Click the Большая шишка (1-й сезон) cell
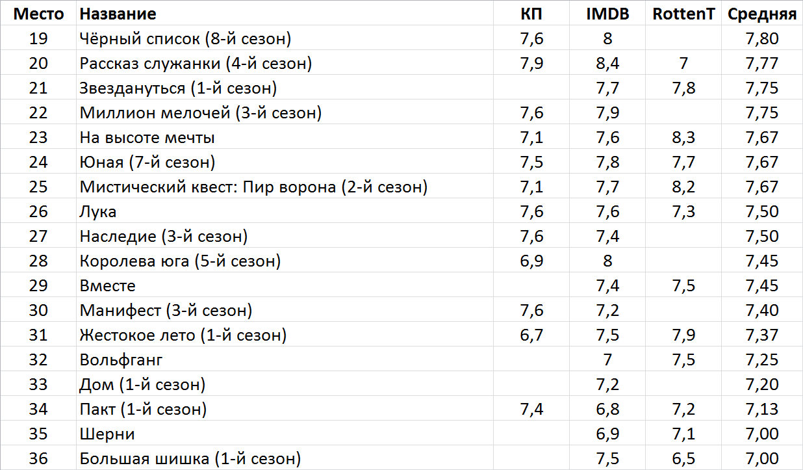Viewport: 803px width, 470px height. pyautogui.click(x=190, y=459)
